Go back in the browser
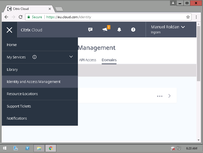The width and height of the screenshot is (203, 153). 6,17
